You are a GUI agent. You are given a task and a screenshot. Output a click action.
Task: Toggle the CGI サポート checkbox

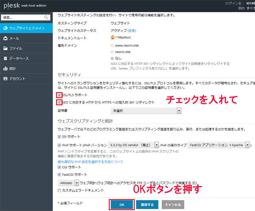click(59, 167)
